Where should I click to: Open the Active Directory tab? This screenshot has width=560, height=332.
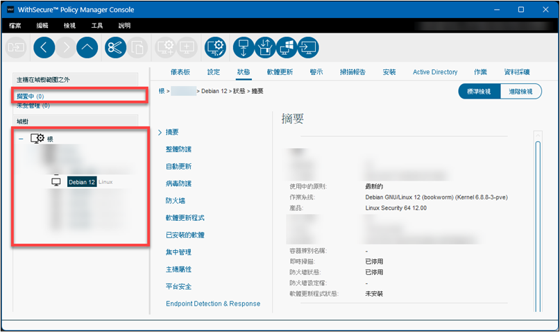[x=435, y=72]
